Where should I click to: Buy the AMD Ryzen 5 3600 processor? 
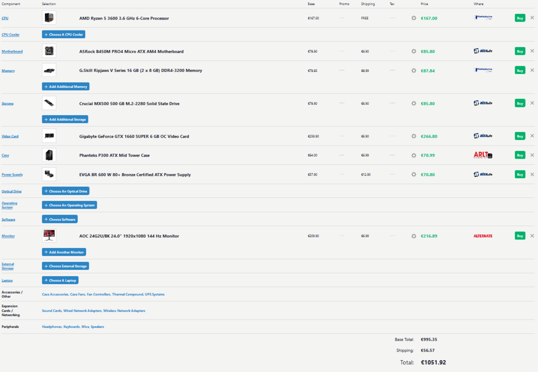pos(520,18)
